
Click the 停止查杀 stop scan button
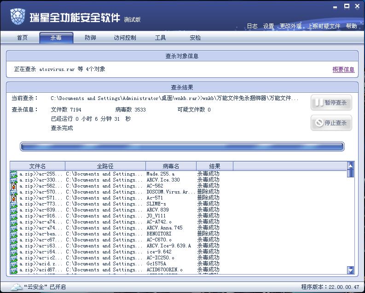click(x=331, y=123)
